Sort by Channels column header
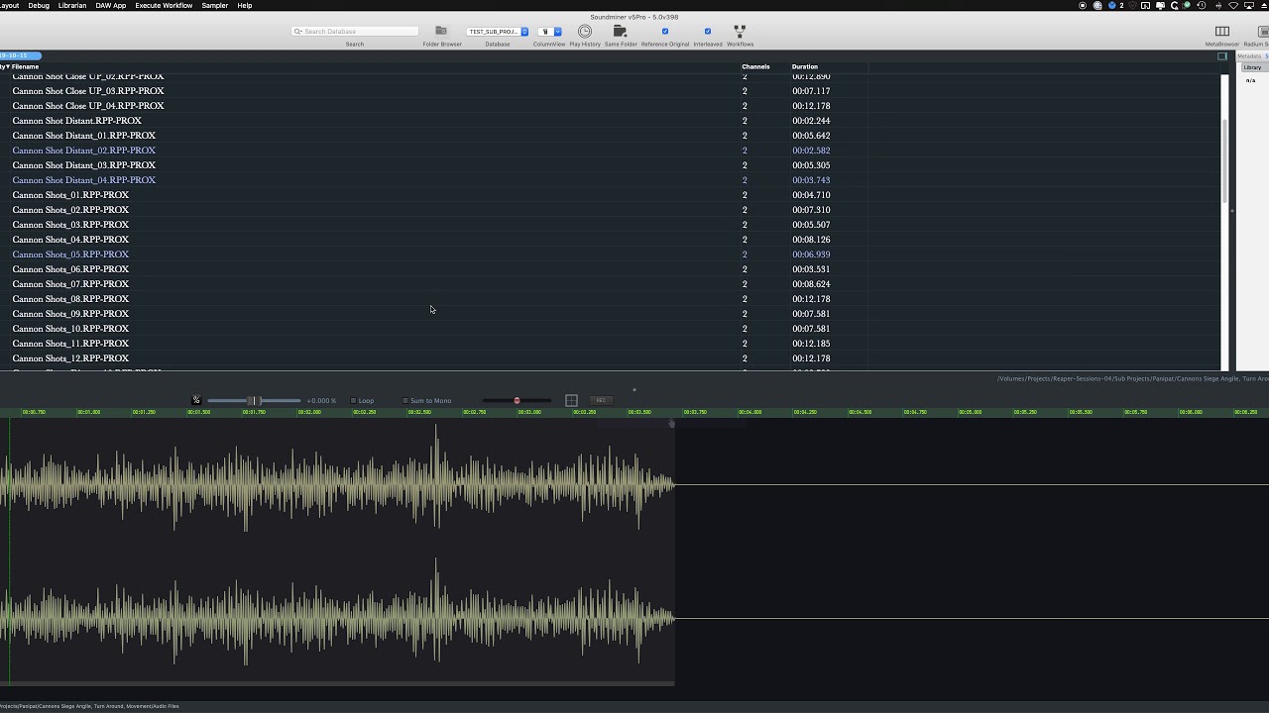Image resolution: width=1269 pixels, height=713 pixels. [x=755, y=66]
